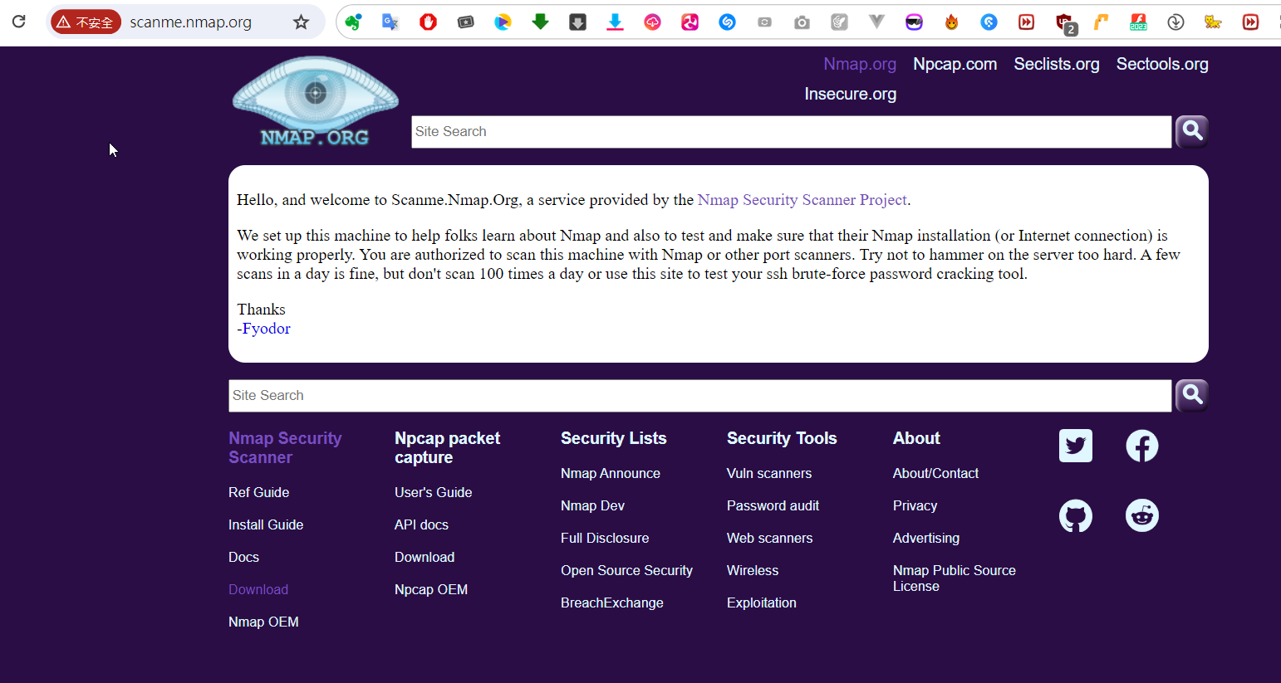Click the sunglasses face extension icon
The width and height of the screenshot is (1281, 683).
click(x=914, y=22)
